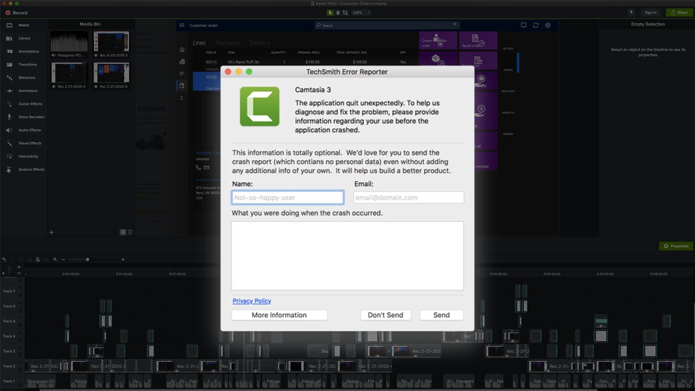
Task: Open the Behaviors tab
Action: tap(23, 78)
